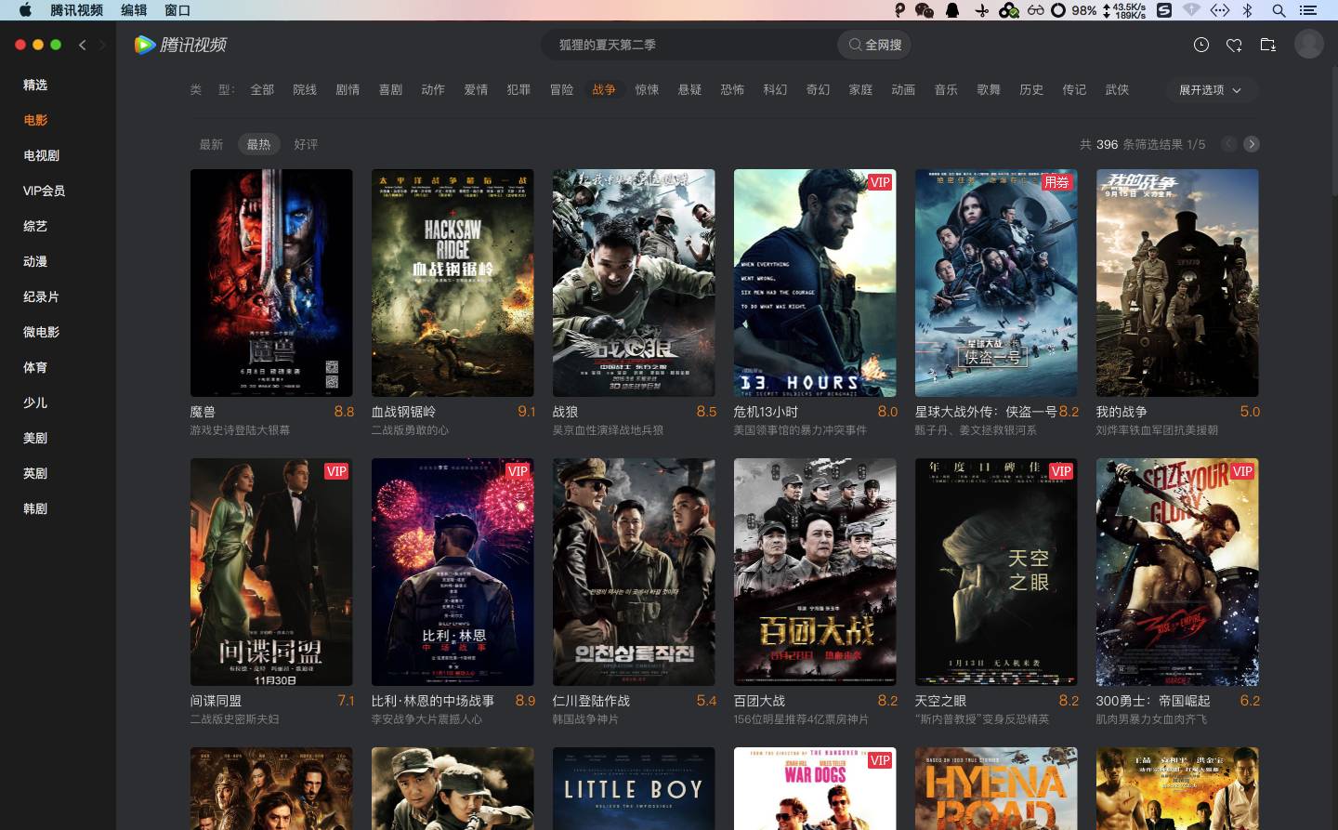Click title link 百团大战

[x=759, y=701]
